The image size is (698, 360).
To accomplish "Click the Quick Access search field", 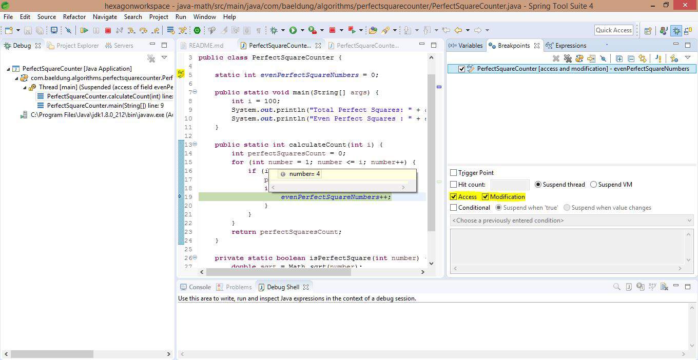I will 613,30.
